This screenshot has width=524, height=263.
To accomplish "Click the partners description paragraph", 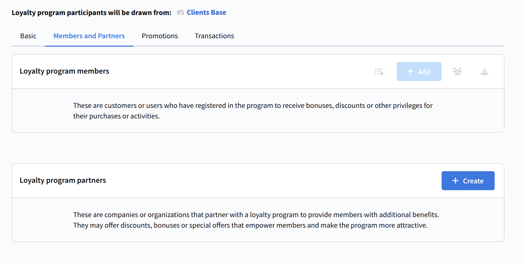I will click(256, 220).
